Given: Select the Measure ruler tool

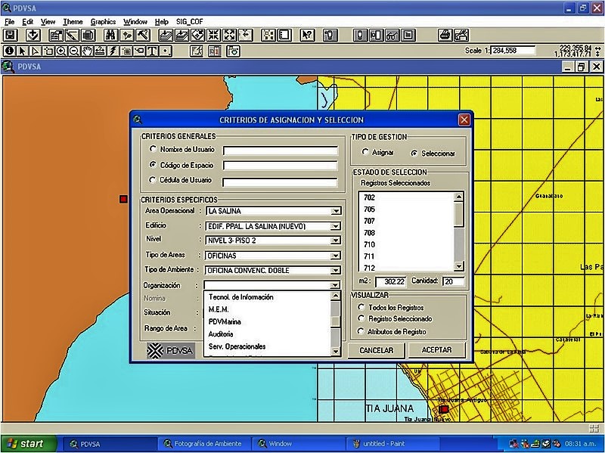Looking at the screenshot, I should tap(101, 51).
